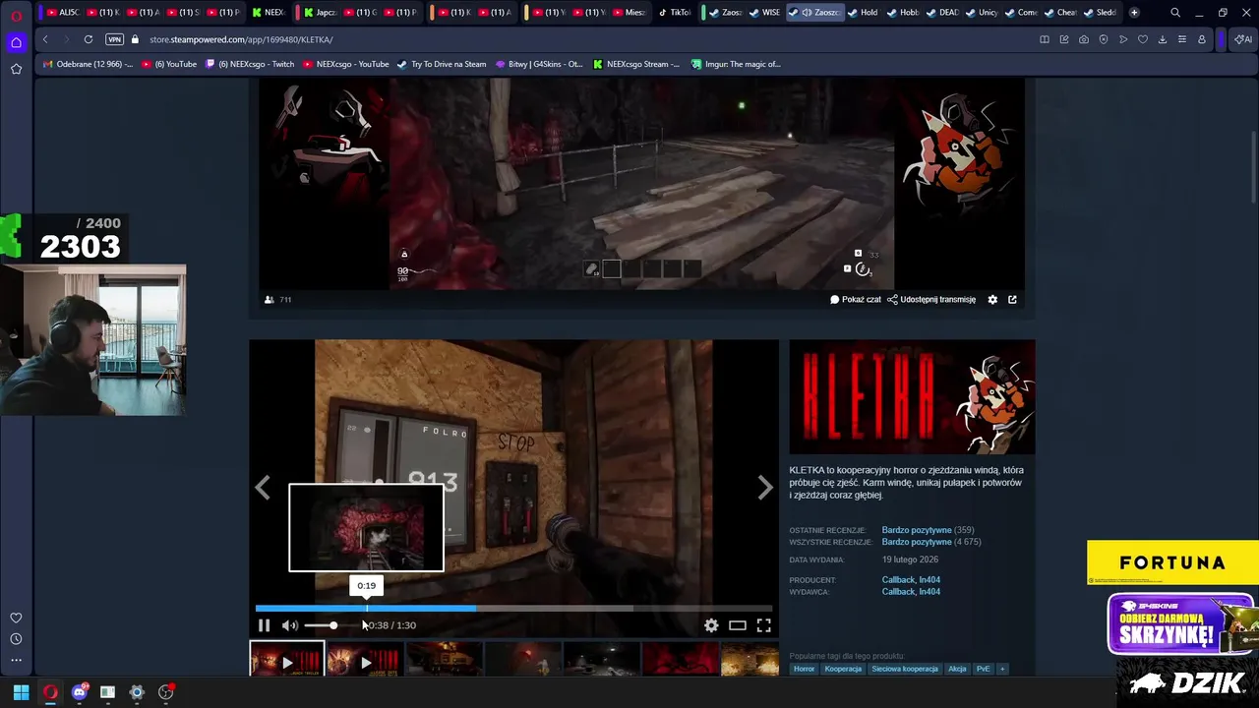
Task: Expand more tags with plus button
Action: point(1002,669)
